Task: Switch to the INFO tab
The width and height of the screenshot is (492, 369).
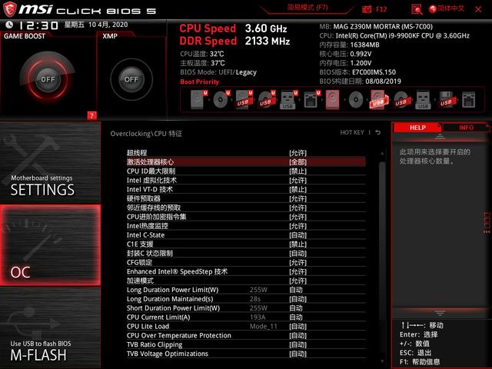Action: coord(466,128)
